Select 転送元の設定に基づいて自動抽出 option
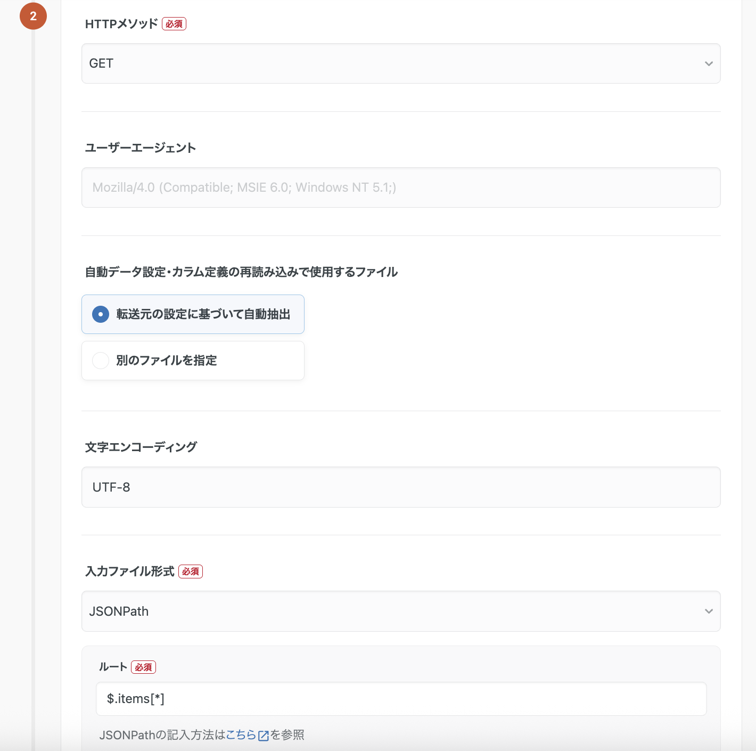The image size is (756, 751). pyautogui.click(x=193, y=314)
